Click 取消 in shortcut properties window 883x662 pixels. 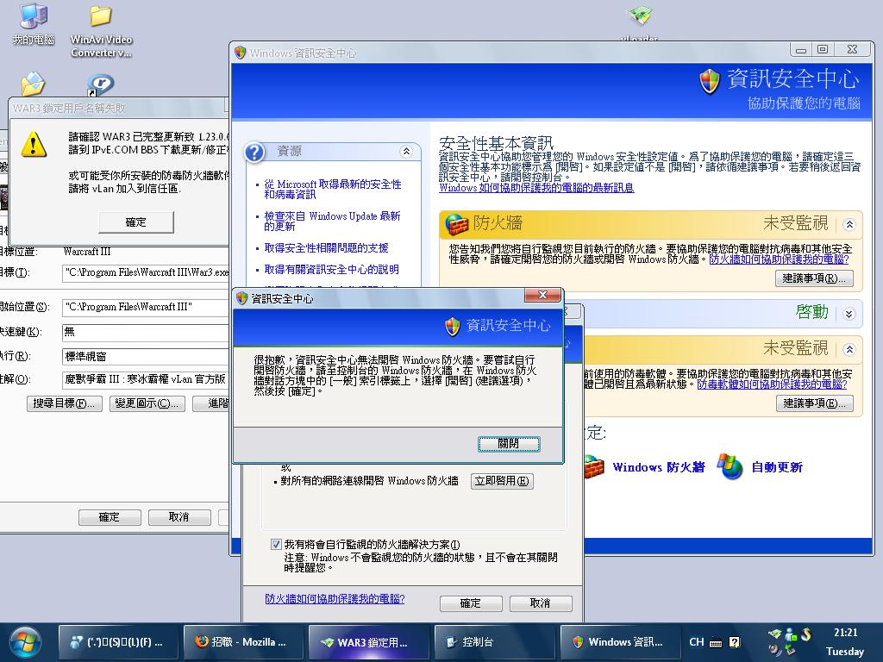pyautogui.click(x=179, y=517)
